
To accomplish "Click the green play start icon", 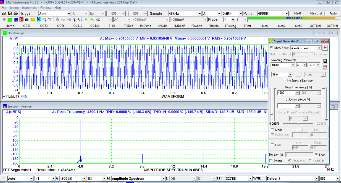I will click(86, 19).
